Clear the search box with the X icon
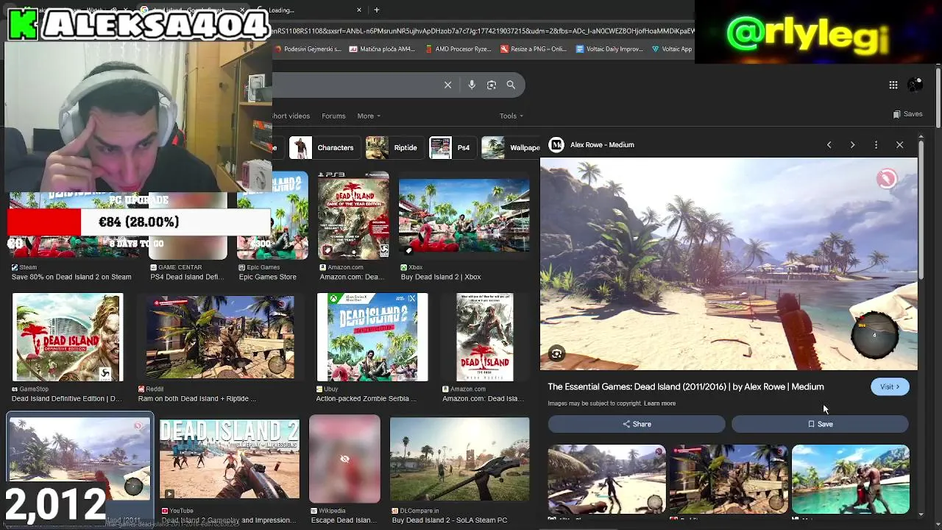 447,85
